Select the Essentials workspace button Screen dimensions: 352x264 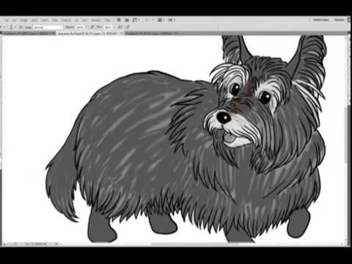(x=321, y=20)
